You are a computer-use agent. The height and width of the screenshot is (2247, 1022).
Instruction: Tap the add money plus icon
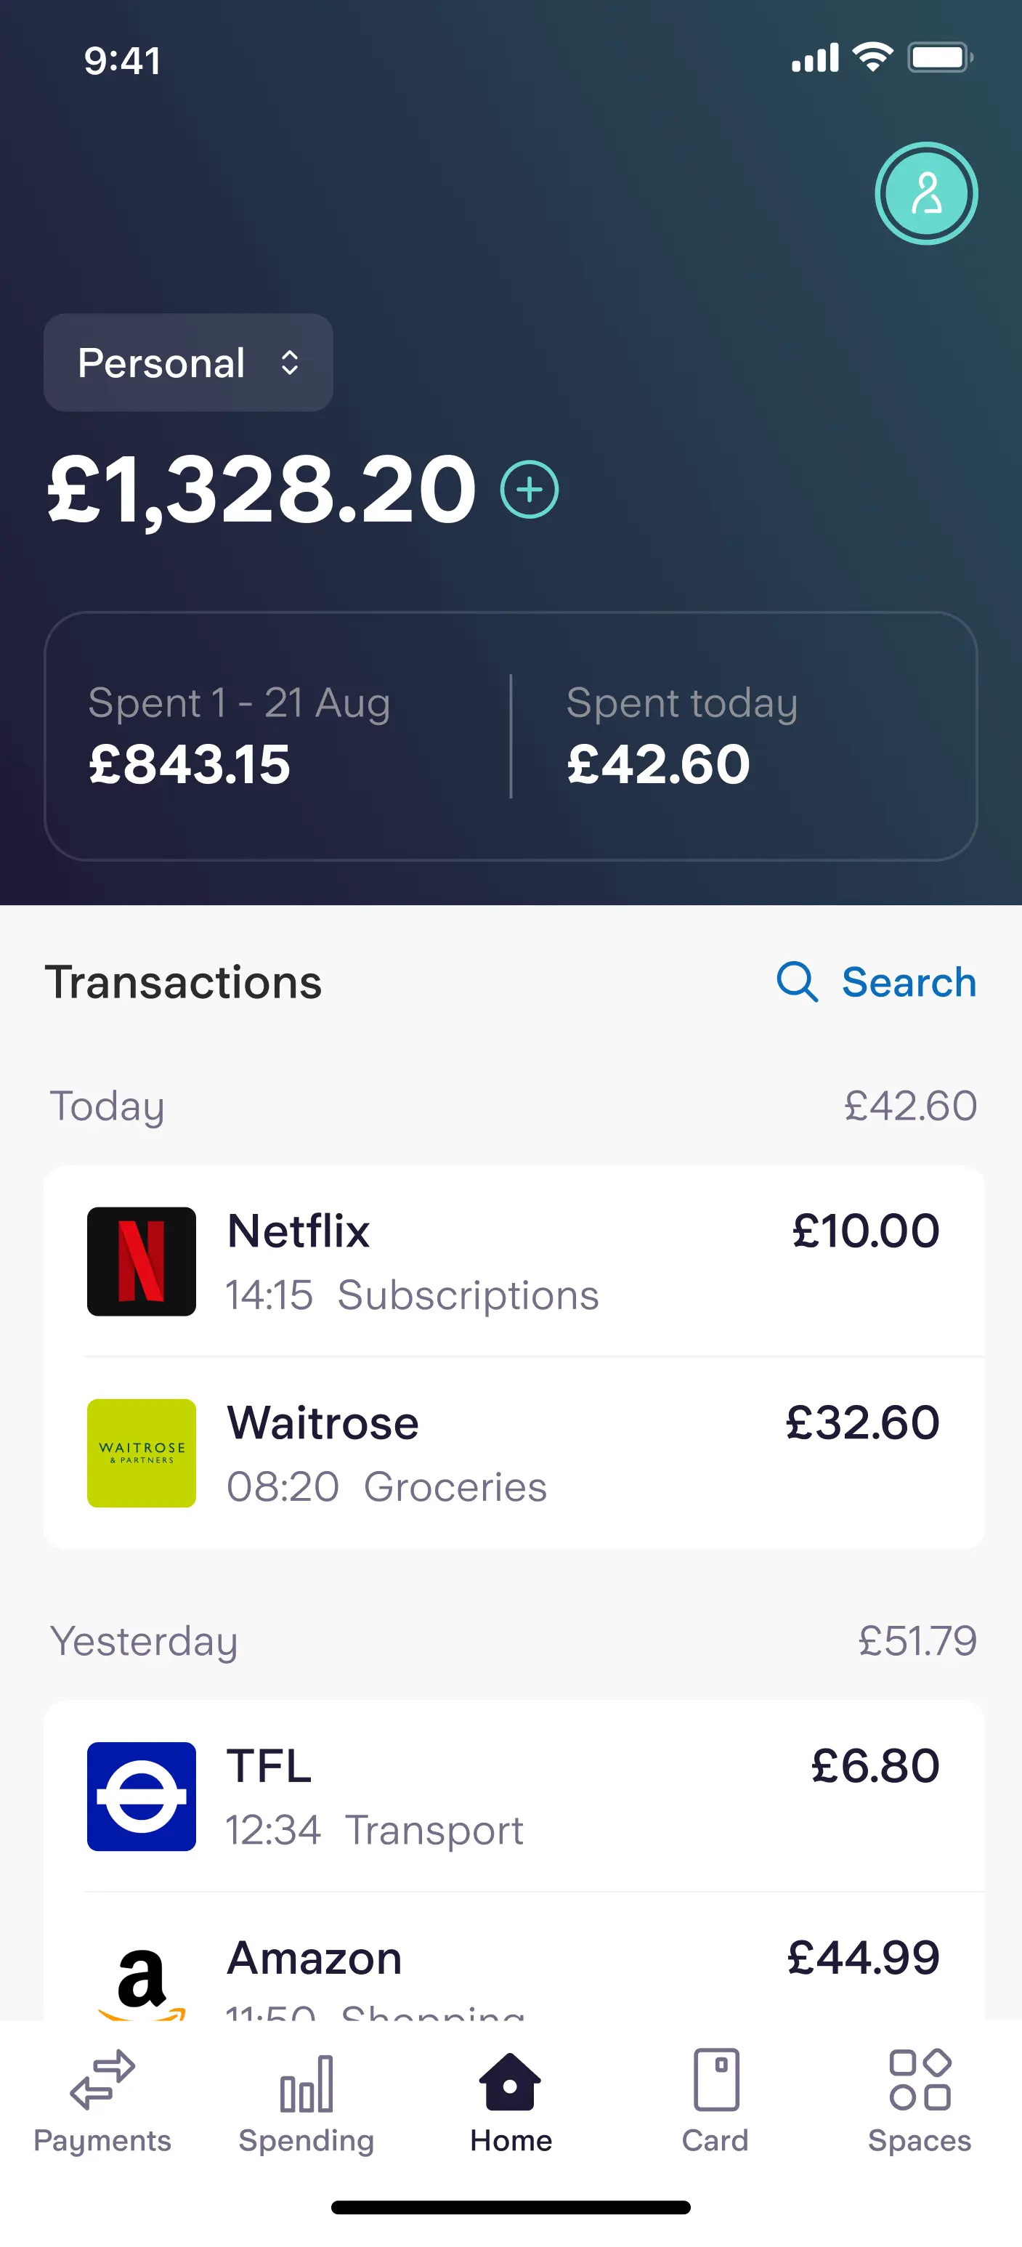click(x=530, y=490)
